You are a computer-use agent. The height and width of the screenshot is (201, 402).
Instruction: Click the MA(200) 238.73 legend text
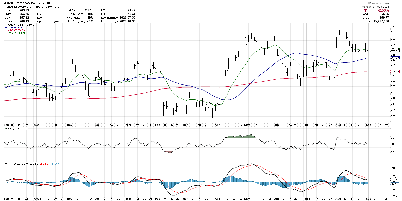[x=16, y=30]
